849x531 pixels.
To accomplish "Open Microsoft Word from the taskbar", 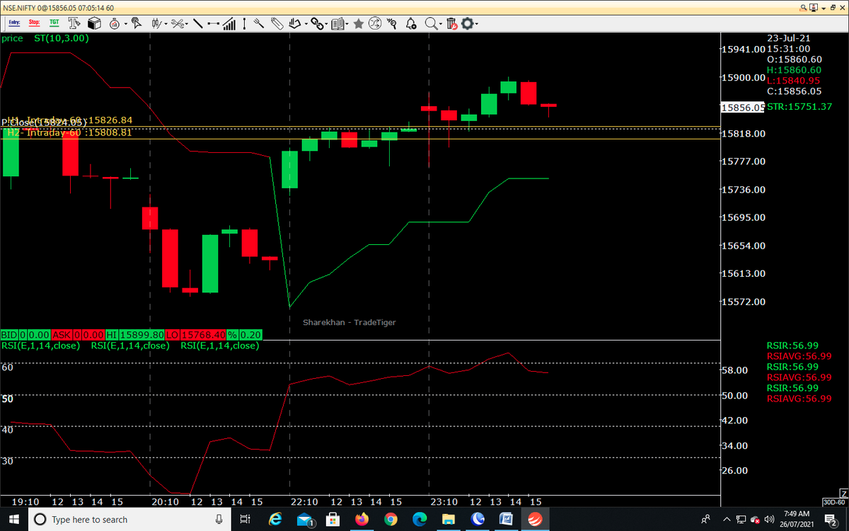I will tap(505, 519).
